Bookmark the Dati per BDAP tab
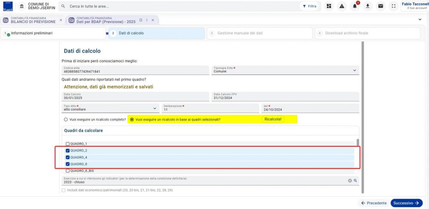Viewport: 429px width, 209px height. click(x=141, y=20)
